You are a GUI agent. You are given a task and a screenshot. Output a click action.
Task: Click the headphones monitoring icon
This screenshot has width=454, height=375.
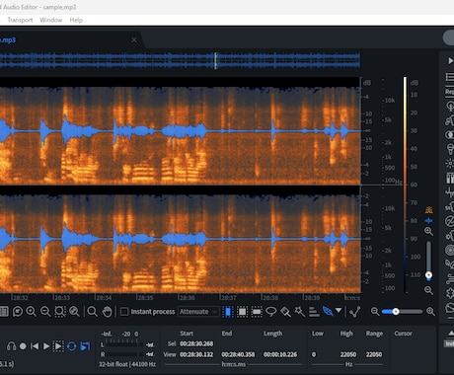pyautogui.click(x=11, y=346)
